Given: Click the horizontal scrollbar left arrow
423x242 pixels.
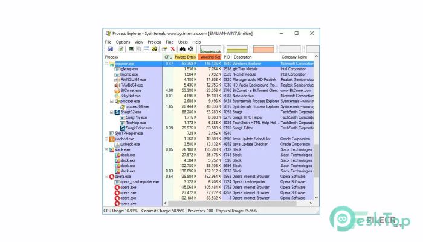Looking at the screenshot, I should 166,203.
